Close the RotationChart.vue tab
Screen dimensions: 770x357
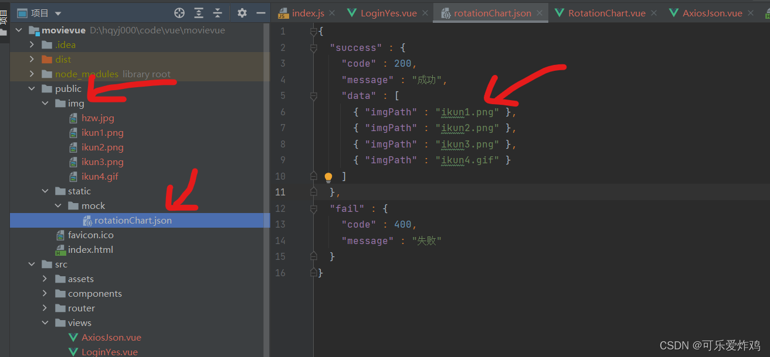point(654,13)
